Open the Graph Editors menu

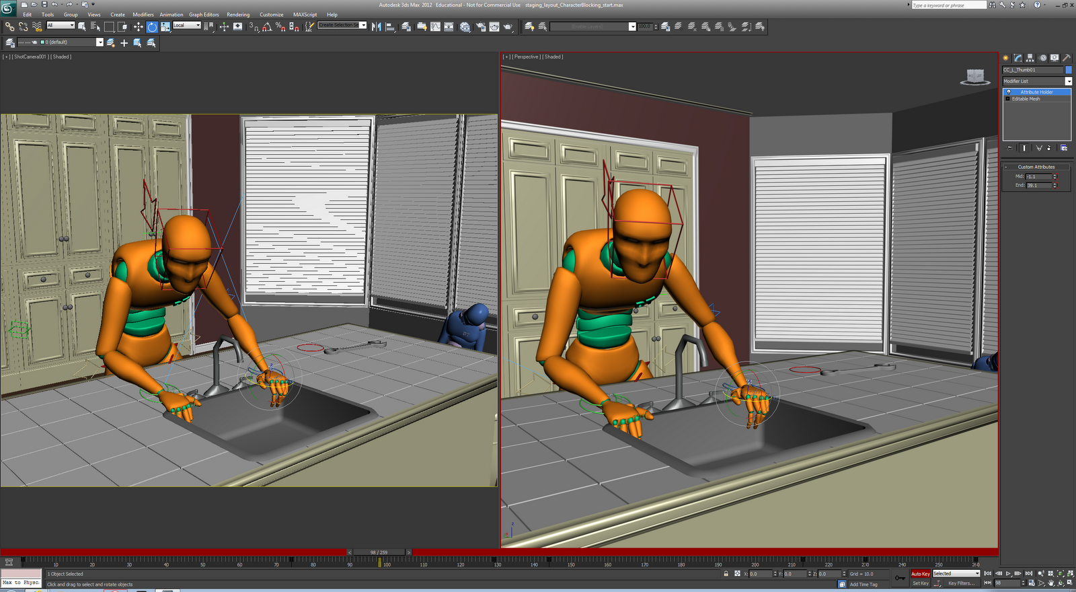point(204,14)
